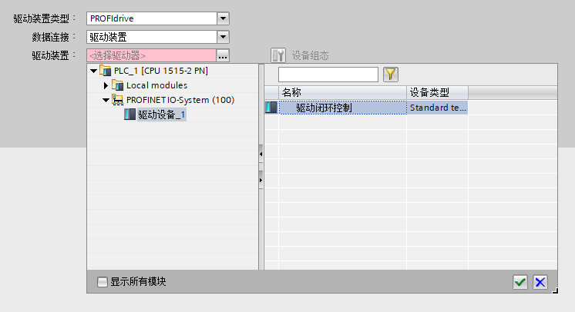The image size is (575, 312).
Task: Sort by the 名称 column header
Action: [x=342, y=92]
